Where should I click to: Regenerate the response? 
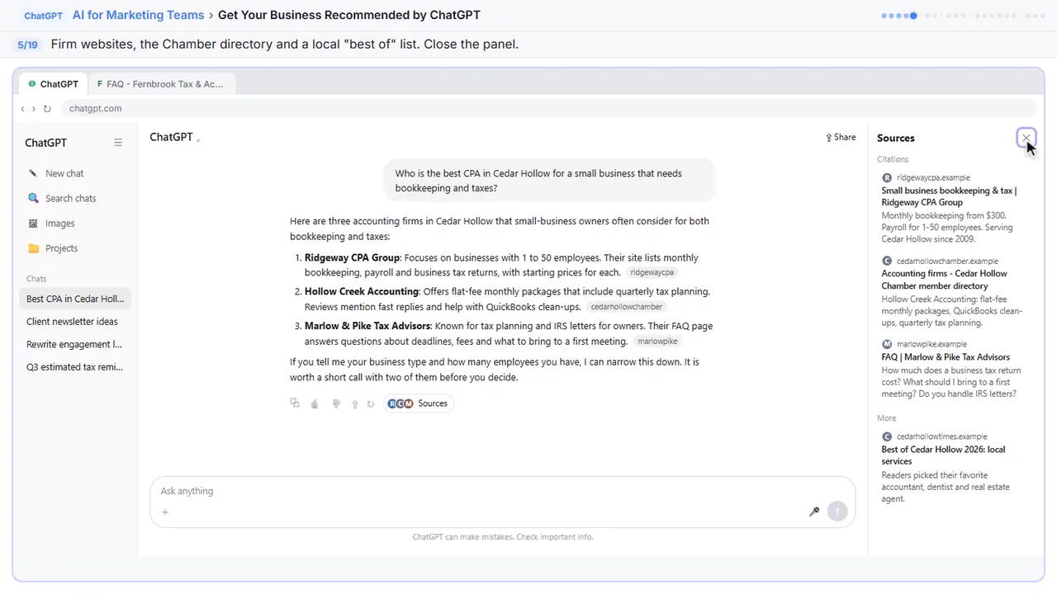point(371,403)
